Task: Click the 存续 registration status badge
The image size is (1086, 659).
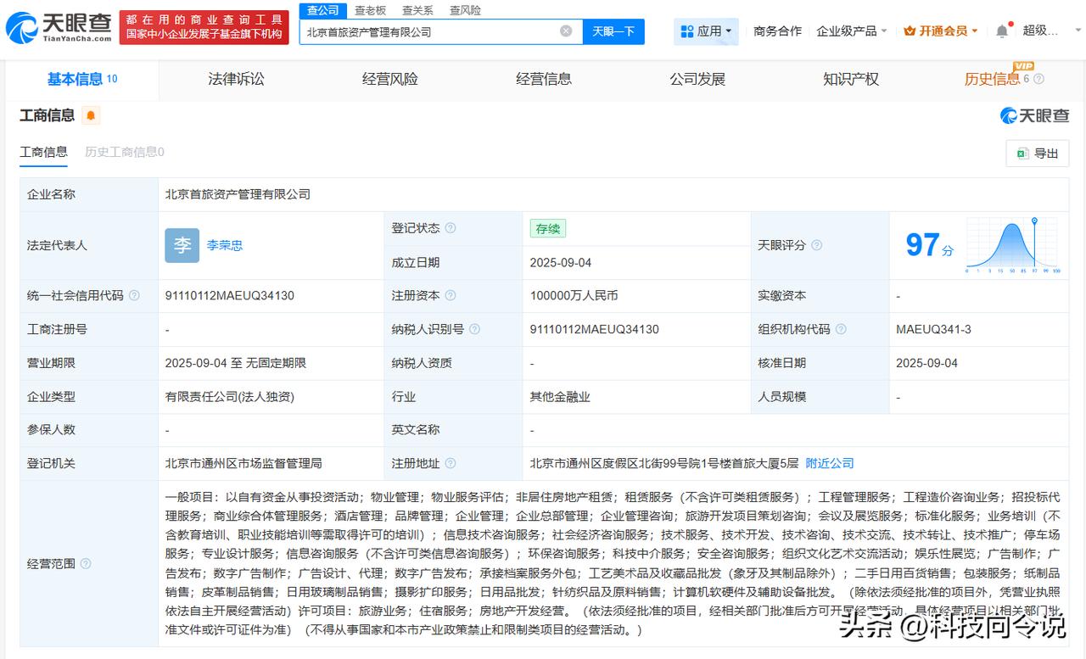Action: [x=548, y=229]
